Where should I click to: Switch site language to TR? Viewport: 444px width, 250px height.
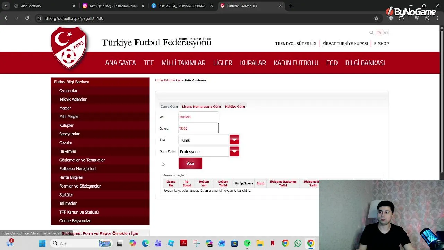379,33
